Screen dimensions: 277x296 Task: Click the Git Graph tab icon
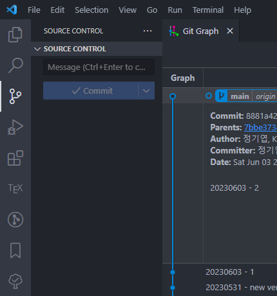click(x=174, y=31)
